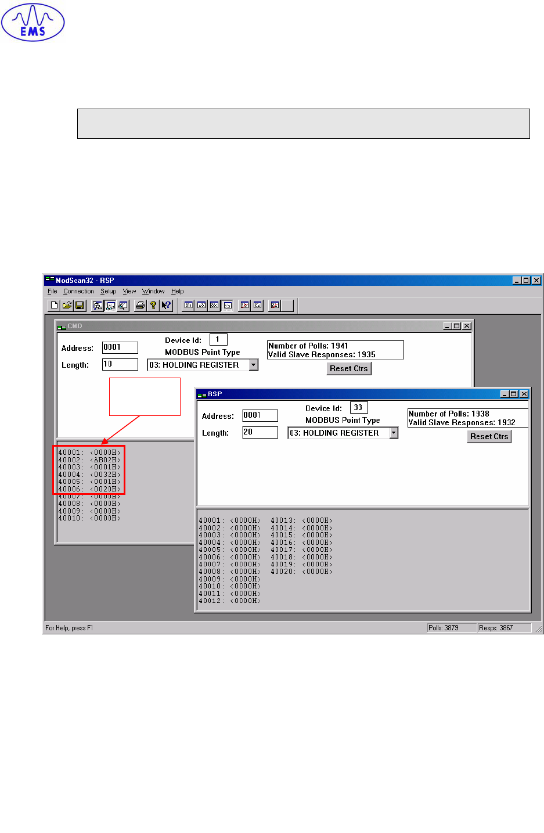
Task: Click register 40020 row in RSP window
Action: click(302, 572)
